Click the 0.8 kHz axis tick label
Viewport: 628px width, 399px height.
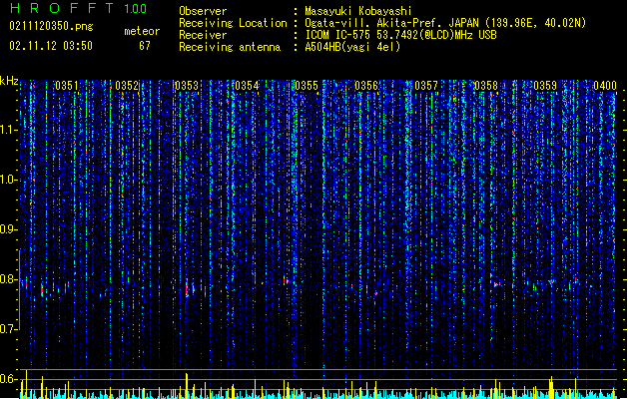click(x=8, y=279)
